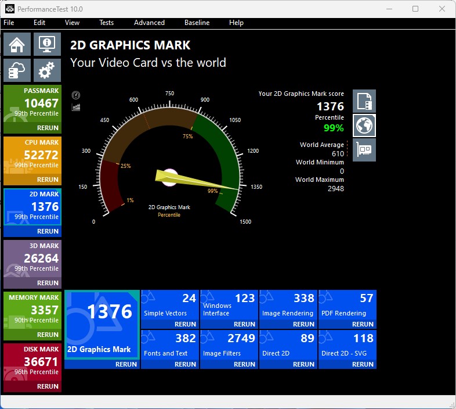Open the settings gears icon
Image resolution: width=456 pixels, height=409 pixels.
(47, 70)
